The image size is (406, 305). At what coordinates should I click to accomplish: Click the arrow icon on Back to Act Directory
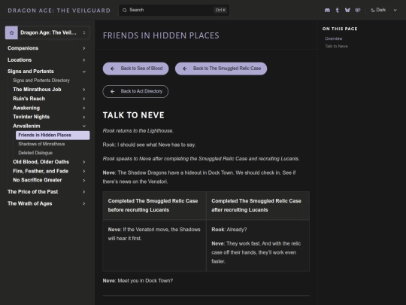coord(112,91)
